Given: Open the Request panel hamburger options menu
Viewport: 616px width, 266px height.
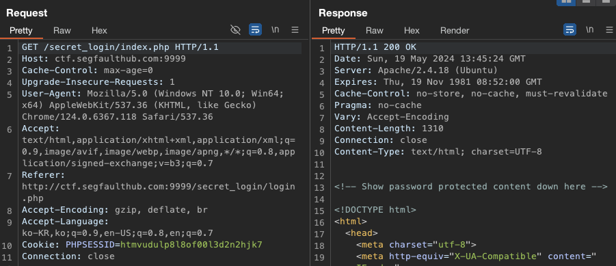Looking at the screenshot, I should click(x=295, y=30).
